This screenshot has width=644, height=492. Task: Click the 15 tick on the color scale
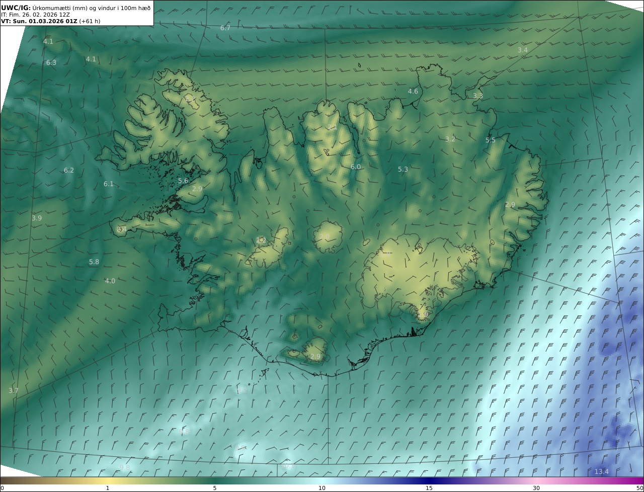click(429, 488)
